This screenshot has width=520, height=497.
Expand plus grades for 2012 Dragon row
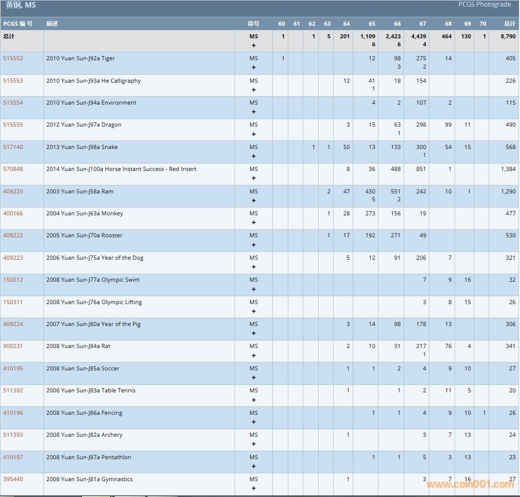point(254,134)
